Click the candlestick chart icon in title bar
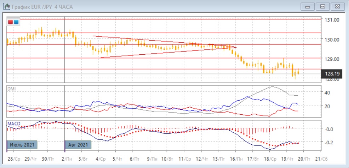This screenshot has height=168, width=349. pyautogui.click(x=6, y=7)
